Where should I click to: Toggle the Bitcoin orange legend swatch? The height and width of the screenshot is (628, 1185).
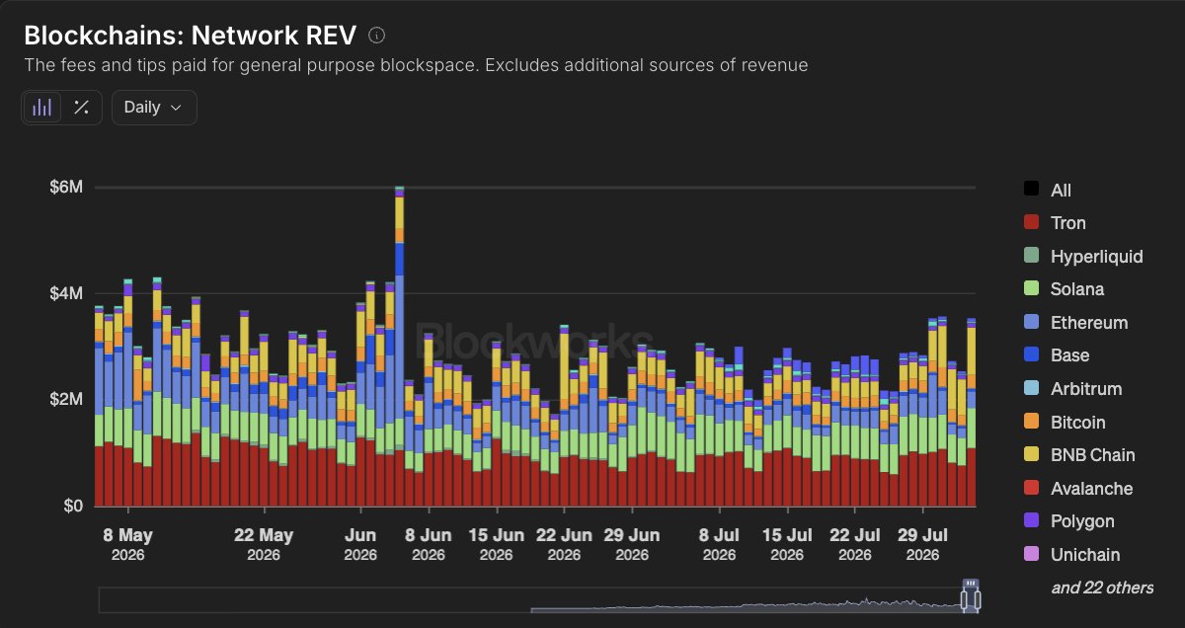pyautogui.click(x=1031, y=422)
